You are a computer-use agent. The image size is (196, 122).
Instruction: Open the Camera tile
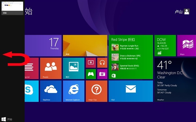point(102,74)
